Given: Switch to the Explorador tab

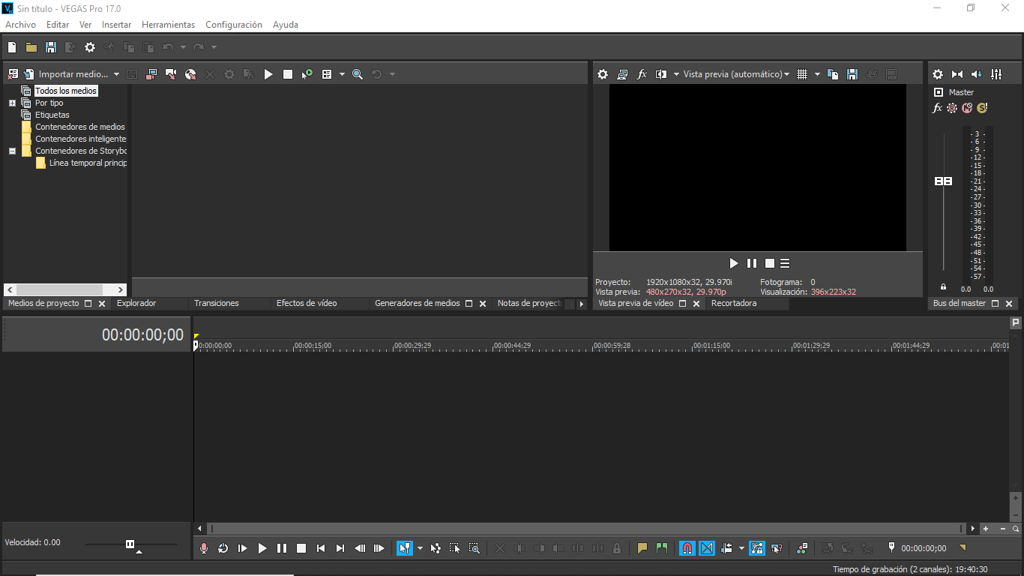Looking at the screenshot, I should point(136,303).
